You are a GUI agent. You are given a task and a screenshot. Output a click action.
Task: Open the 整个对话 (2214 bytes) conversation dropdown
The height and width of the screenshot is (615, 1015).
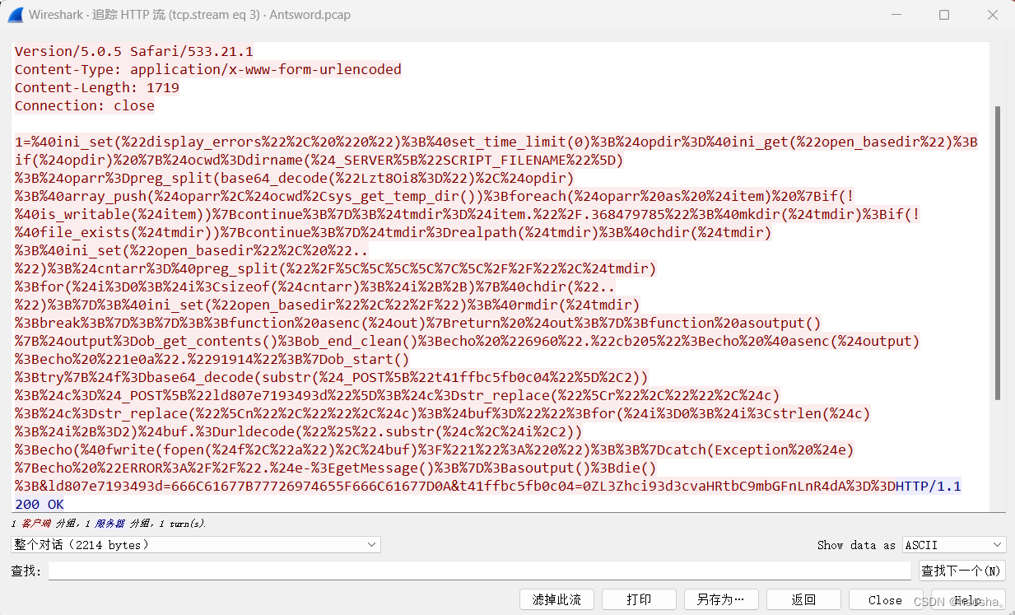click(195, 545)
